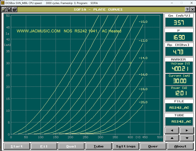196x151 pixels.
Task: Open the Settings button
Action: (126, 146)
